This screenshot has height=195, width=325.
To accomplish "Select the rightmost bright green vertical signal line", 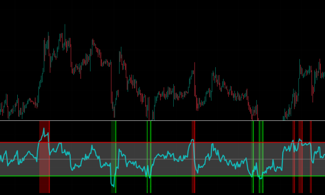I will click(263, 157).
